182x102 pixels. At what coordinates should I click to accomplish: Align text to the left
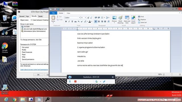pos(96,22)
